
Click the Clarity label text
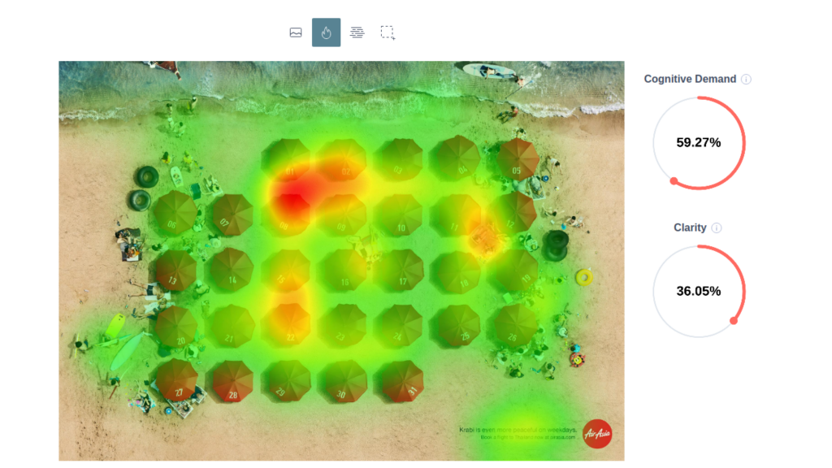tap(690, 227)
